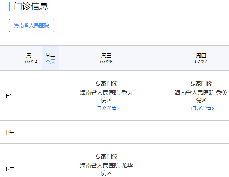Click 秀英院区 location text under Wednesday morning
Image resolution: width=229 pixels, height=177 pixels.
click(106, 96)
